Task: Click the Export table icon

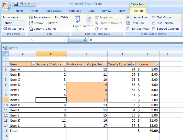Action: [77, 19]
